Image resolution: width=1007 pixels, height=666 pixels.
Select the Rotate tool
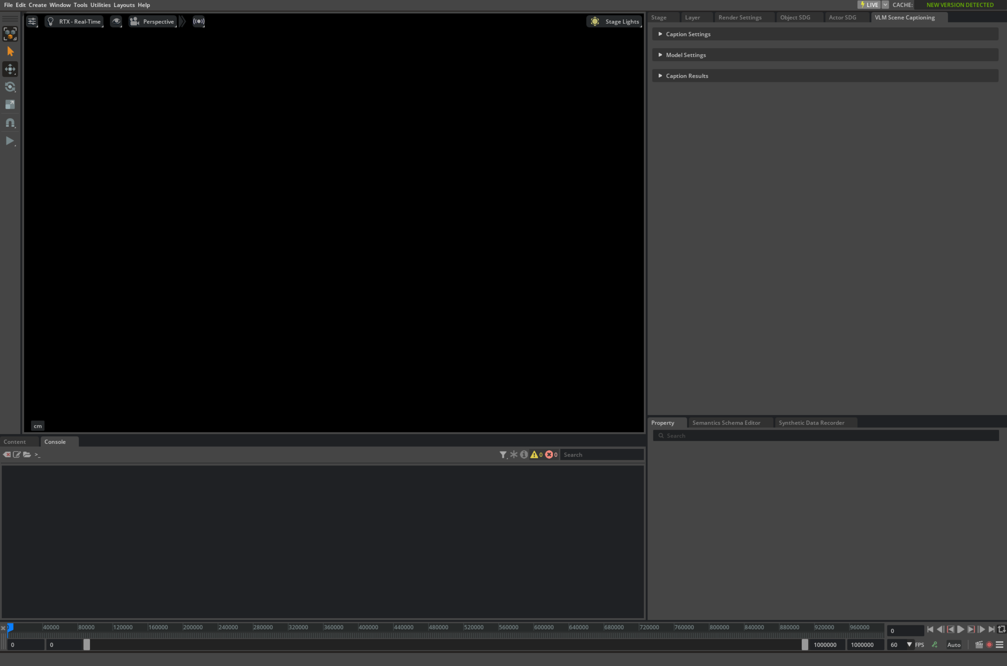(x=10, y=87)
